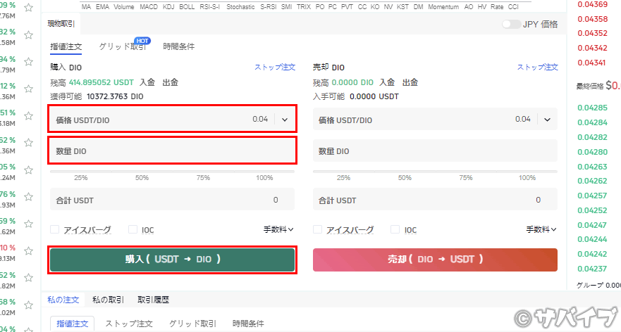Add the KDJ indicator
Viewport: 621px width, 332px height.
(168, 7)
